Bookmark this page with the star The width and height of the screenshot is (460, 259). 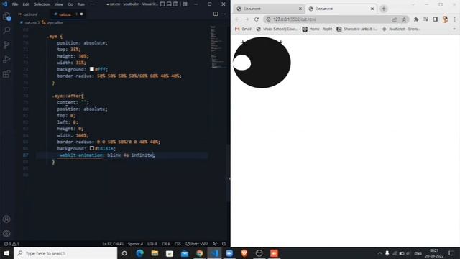pos(404,19)
